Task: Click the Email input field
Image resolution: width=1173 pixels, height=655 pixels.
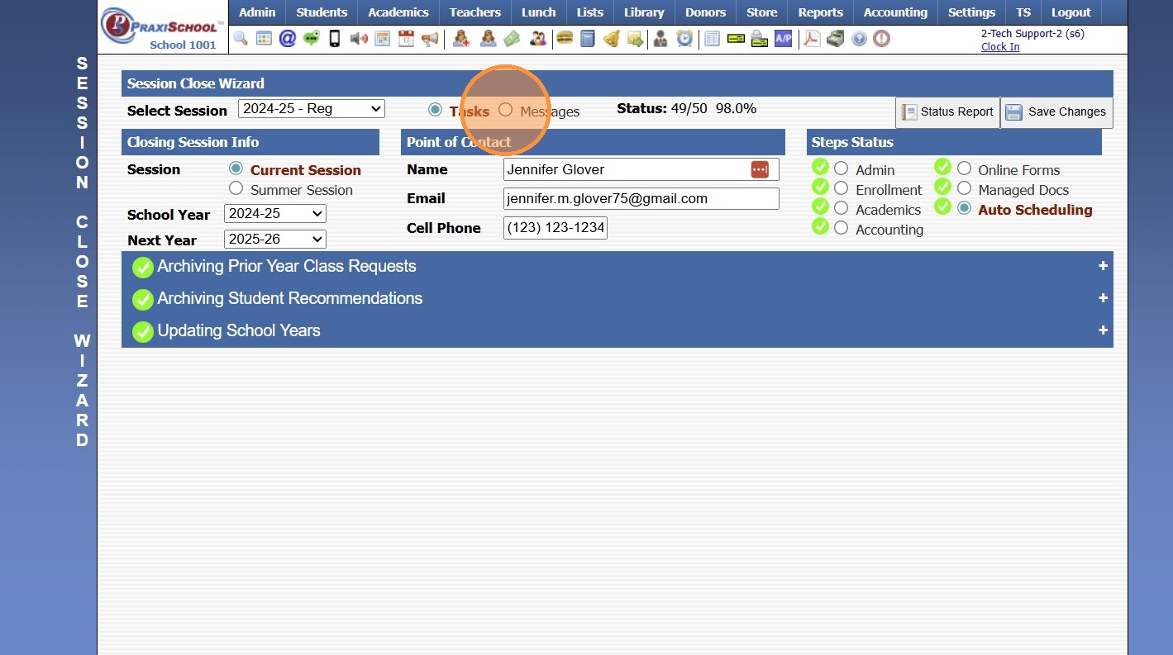Action: (641, 198)
